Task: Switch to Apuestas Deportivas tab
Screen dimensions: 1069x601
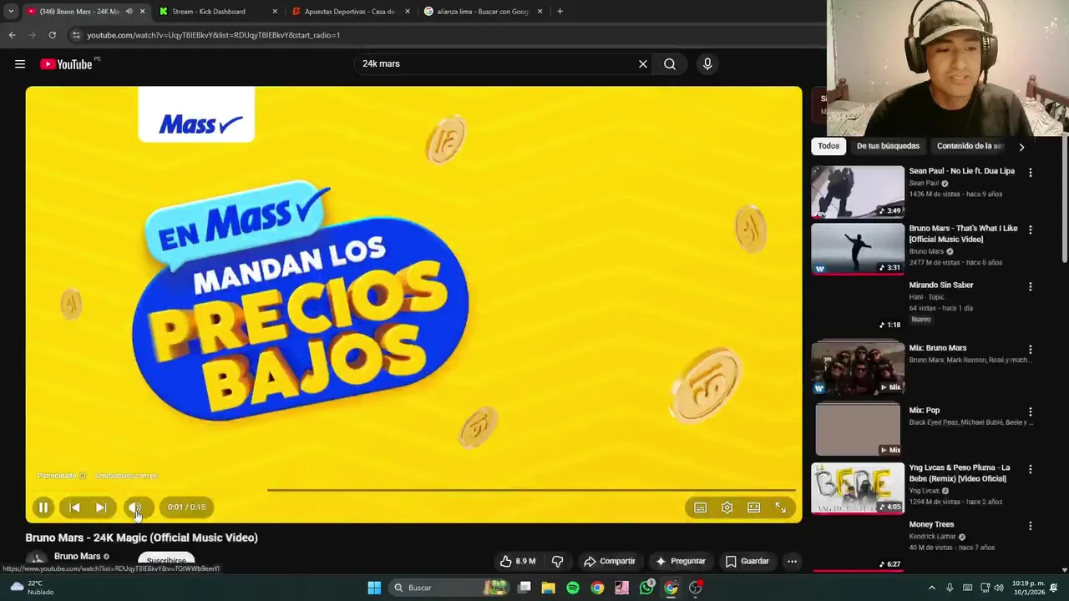Action: click(x=349, y=12)
